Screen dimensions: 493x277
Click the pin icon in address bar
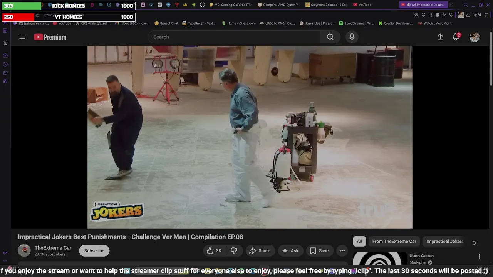pos(423,15)
